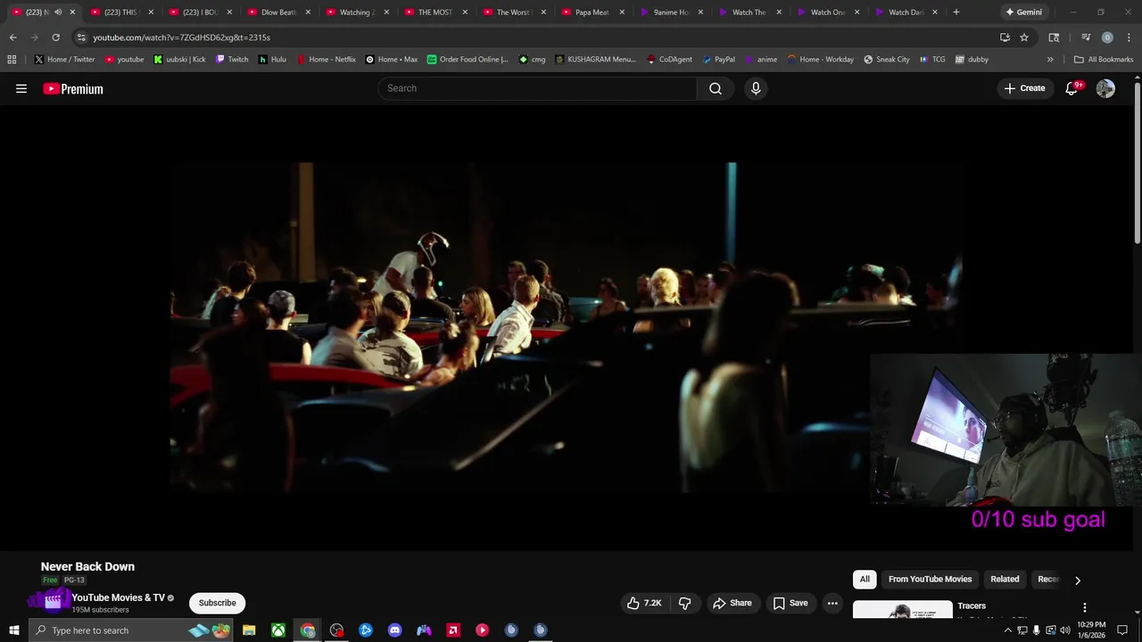Viewport: 1142px width, 642px height.
Task: Save the video to a playlist
Action: [x=790, y=603]
